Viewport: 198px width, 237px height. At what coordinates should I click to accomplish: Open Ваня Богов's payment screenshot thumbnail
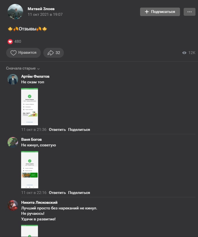click(x=30, y=170)
